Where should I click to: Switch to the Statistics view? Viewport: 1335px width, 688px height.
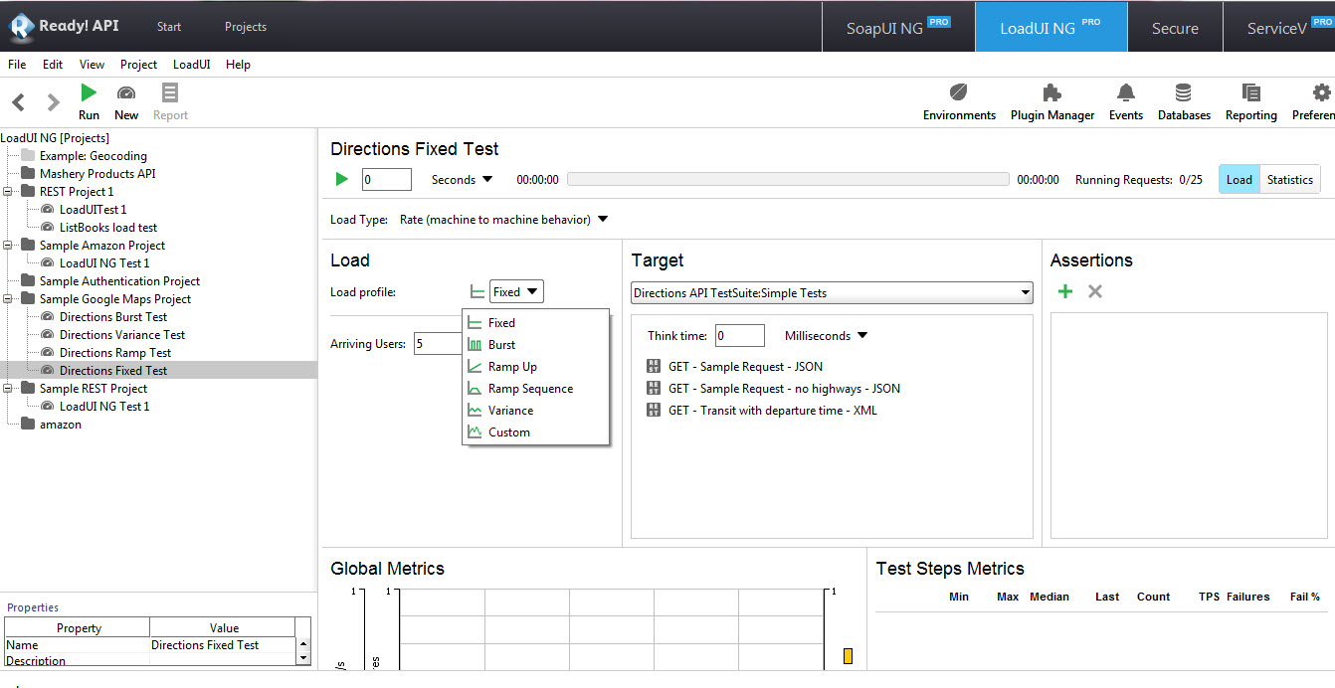click(1289, 179)
